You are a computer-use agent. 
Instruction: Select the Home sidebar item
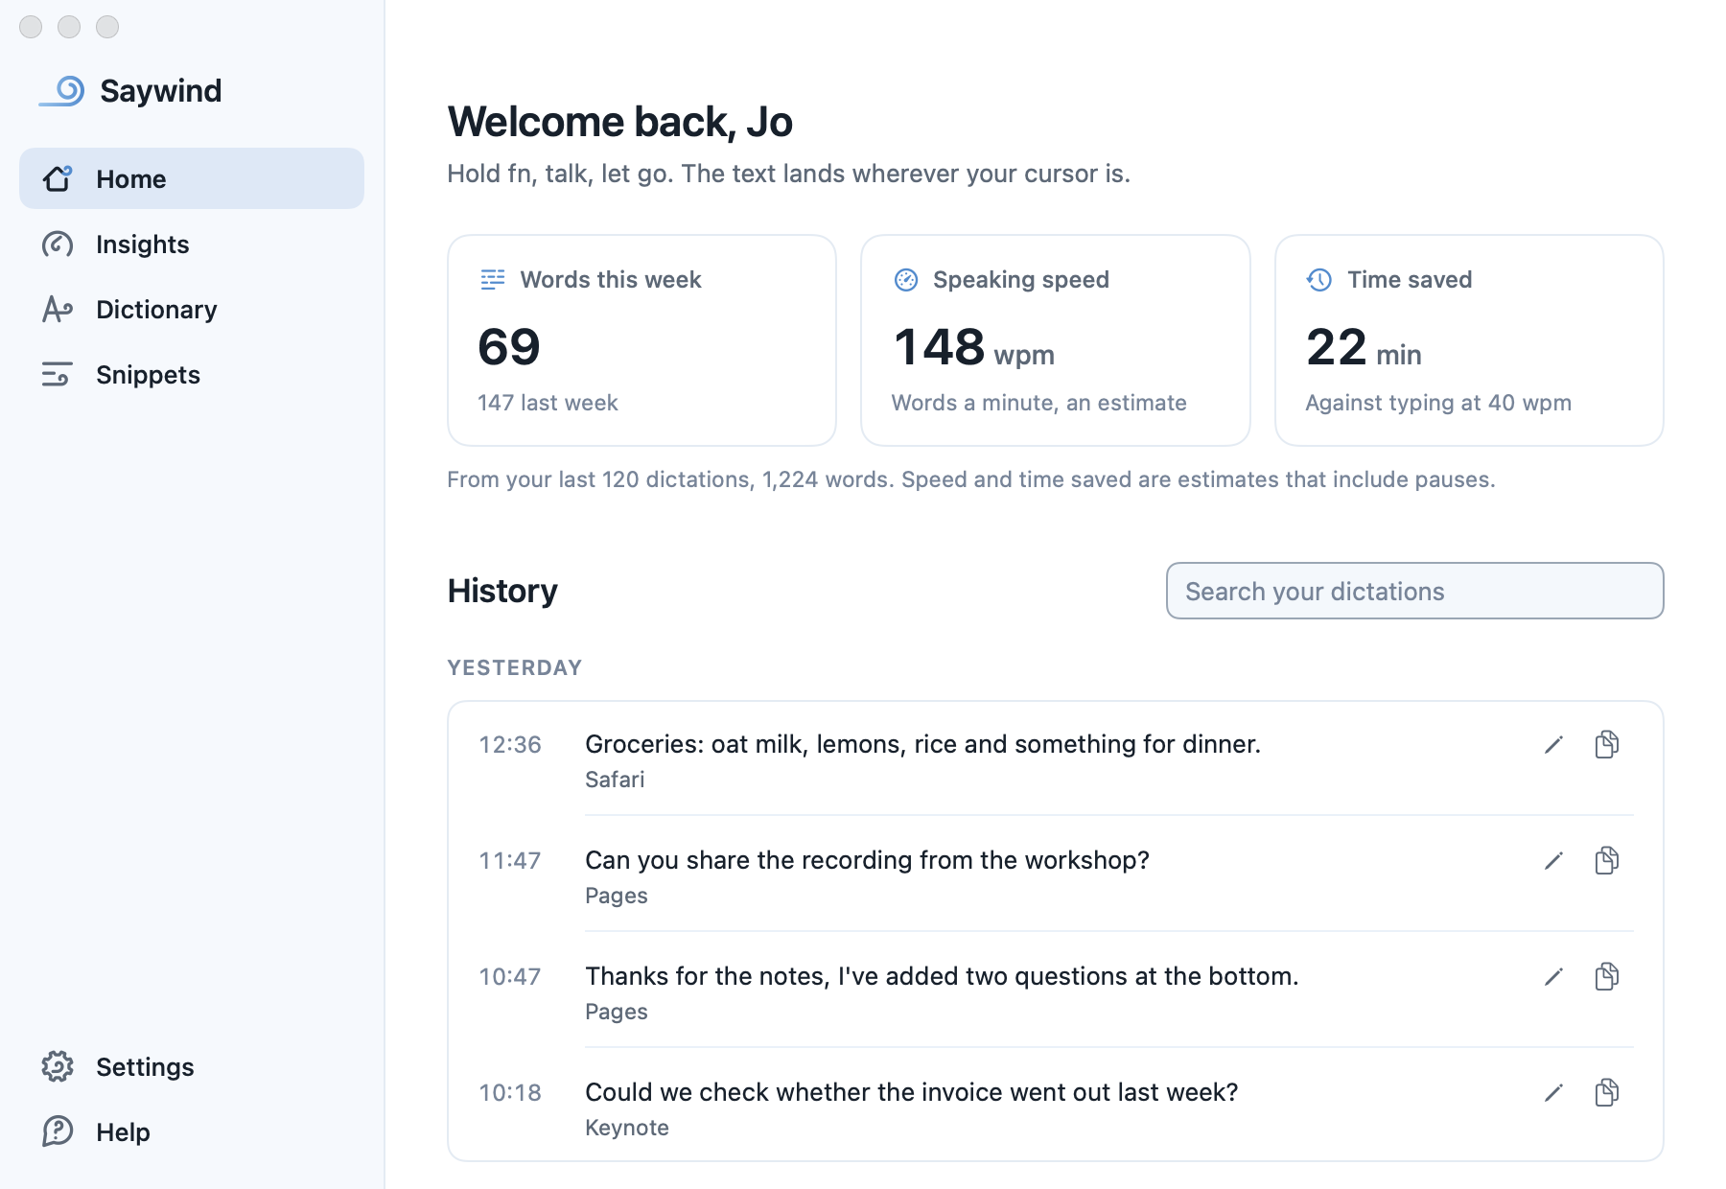pyautogui.click(x=192, y=178)
